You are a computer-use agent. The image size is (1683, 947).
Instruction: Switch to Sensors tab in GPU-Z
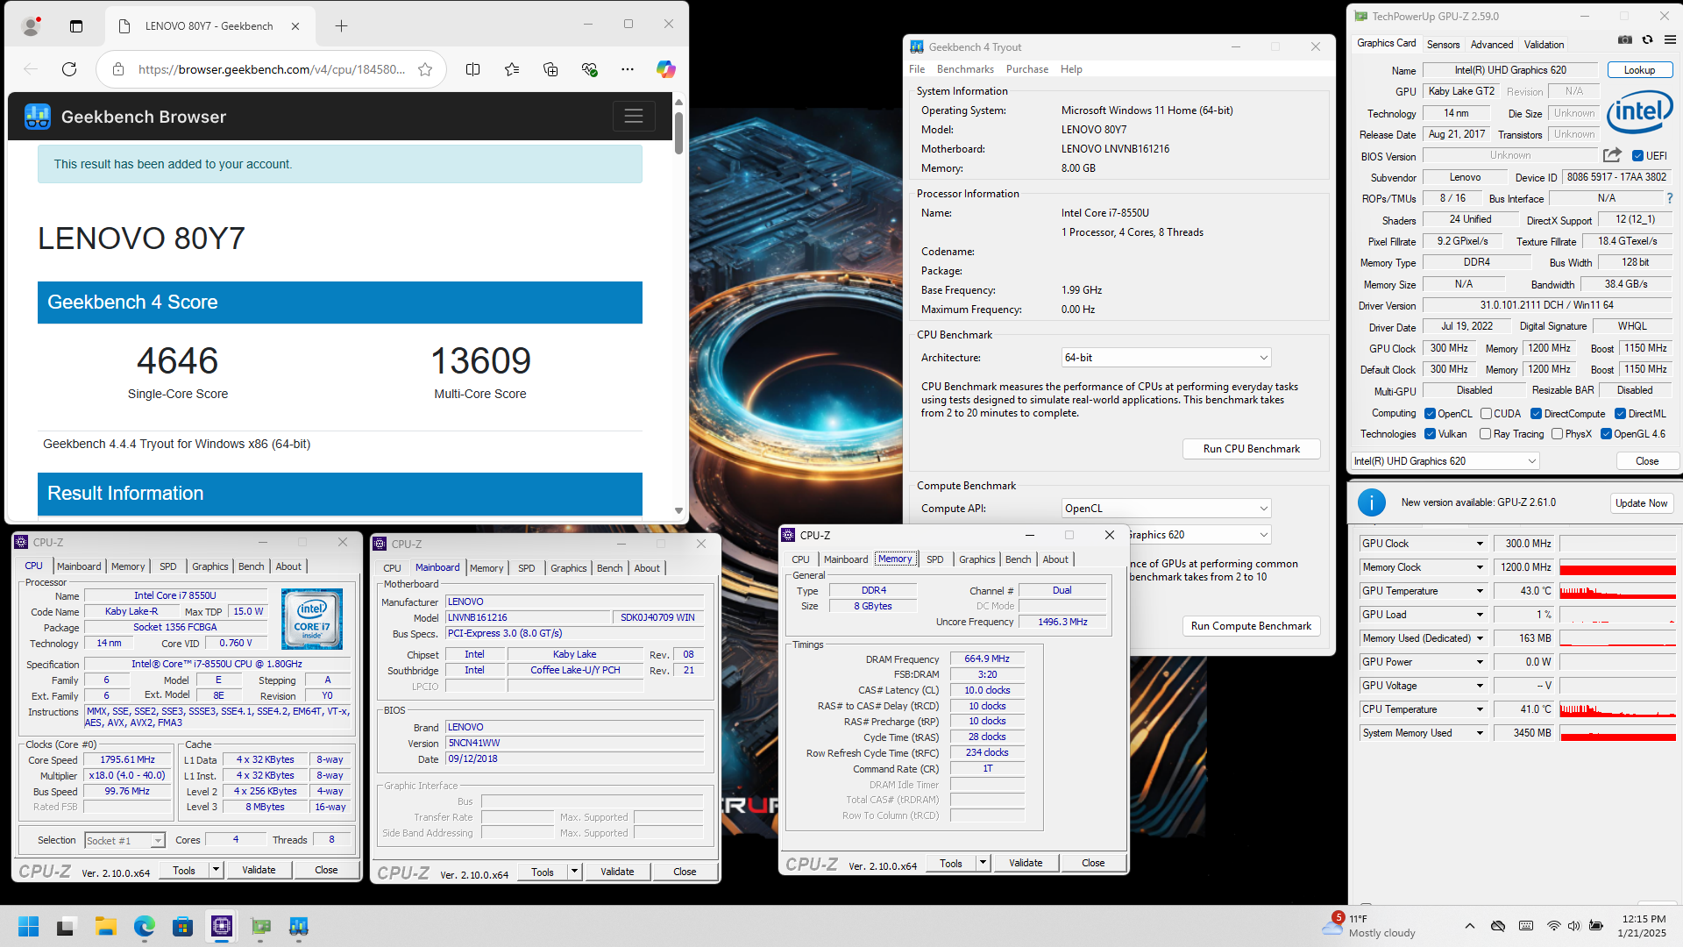coord(1443,45)
